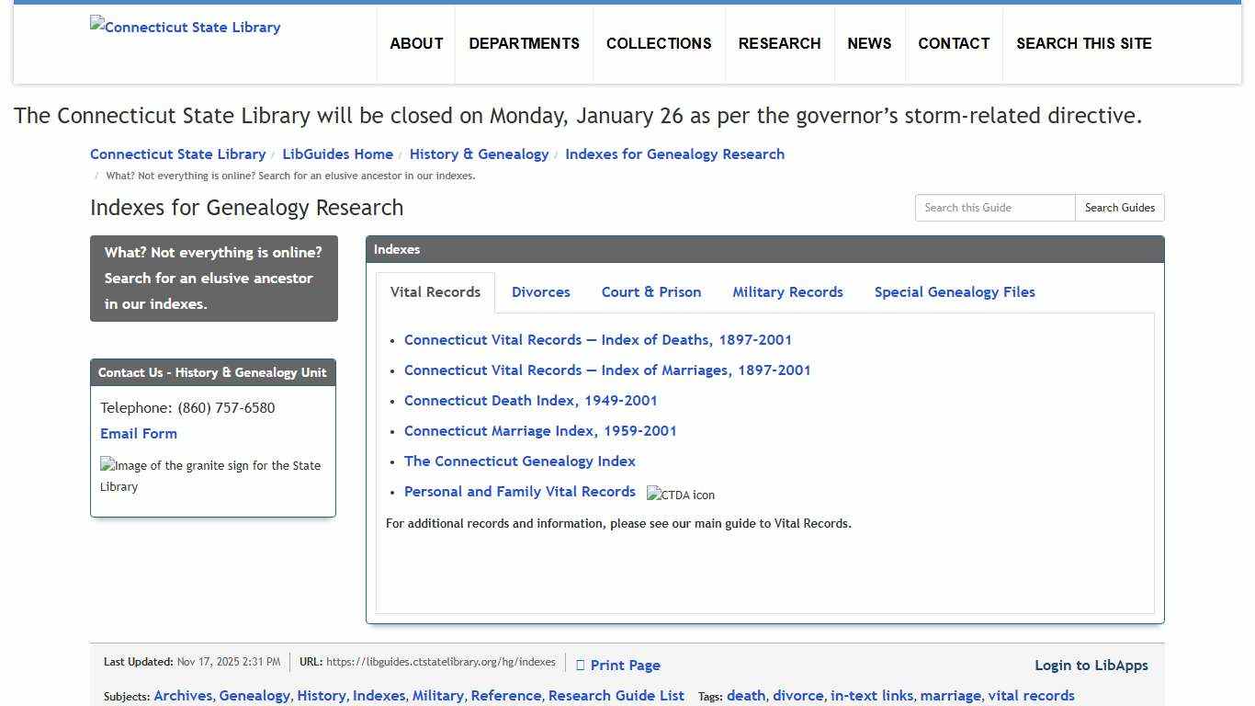This screenshot has height=706, width=1255.
Task: Click inside the Search this Guide field
Action: [995, 207]
